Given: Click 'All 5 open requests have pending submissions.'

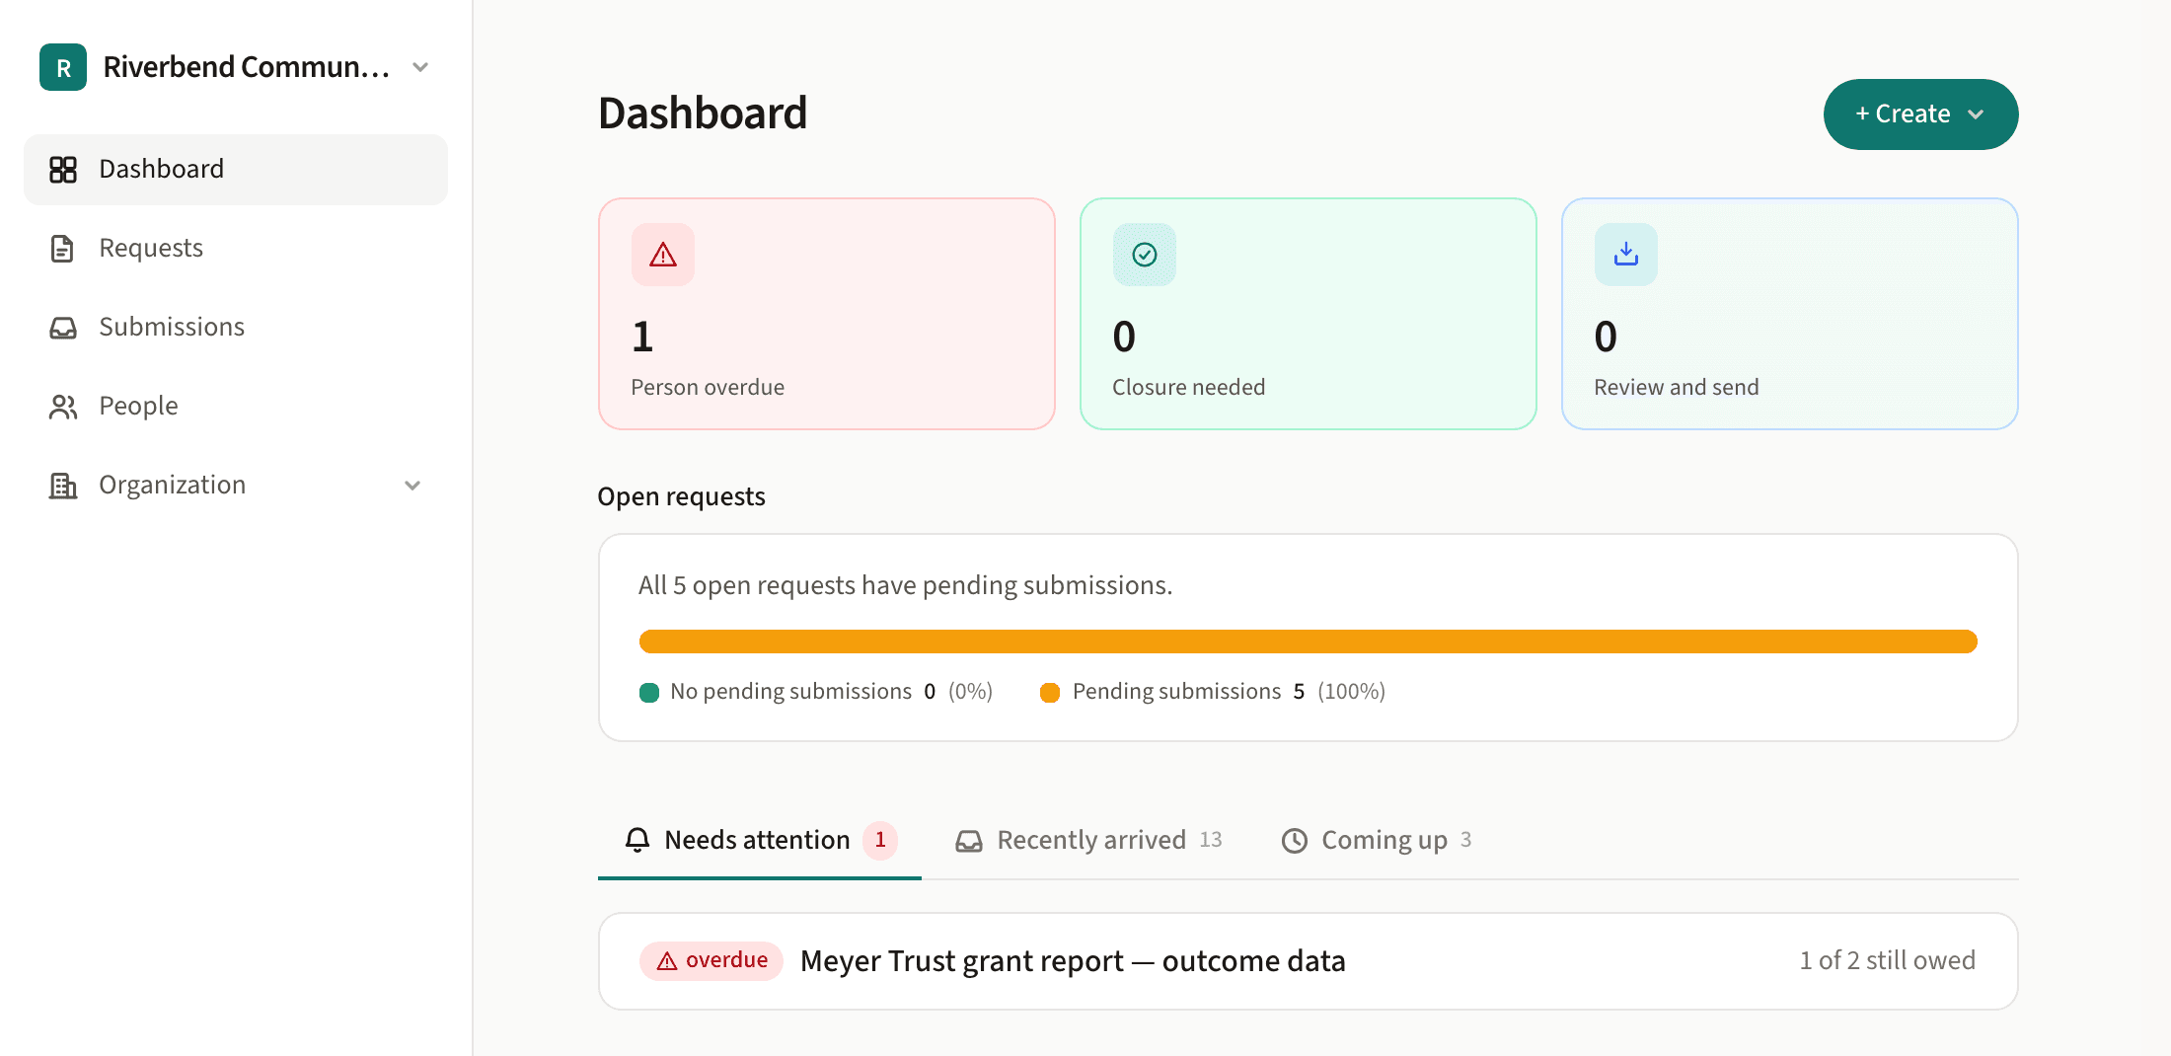Looking at the screenshot, I should (x=905, y=585).
